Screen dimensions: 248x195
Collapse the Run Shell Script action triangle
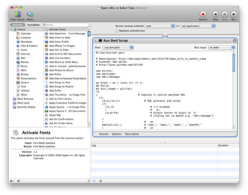(x=95, y=41)
